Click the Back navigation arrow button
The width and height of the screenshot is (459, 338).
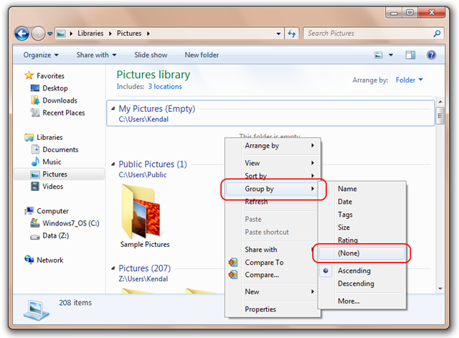click(x=22, y=34)
